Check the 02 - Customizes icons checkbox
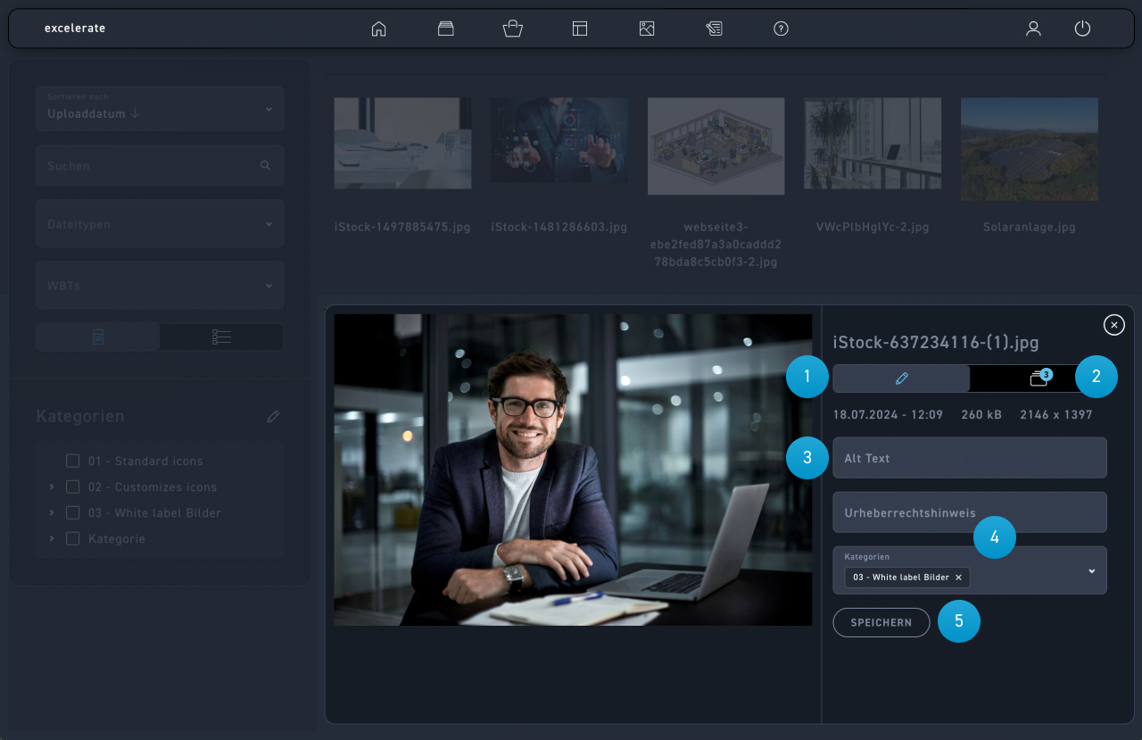This screenshot has width=1142, height=740. pyautogui.click(x=73, y=487)
